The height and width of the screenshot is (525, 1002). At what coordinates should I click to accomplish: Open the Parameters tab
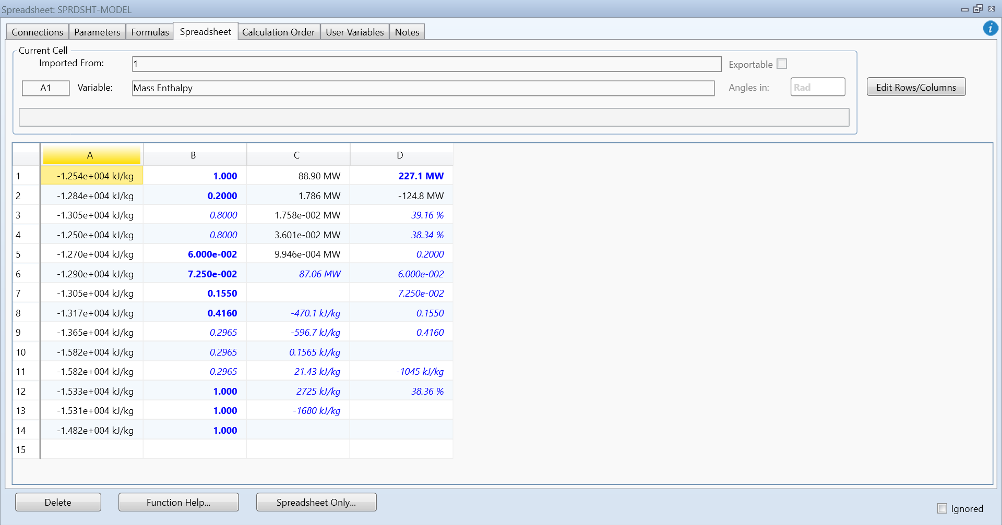97,32
